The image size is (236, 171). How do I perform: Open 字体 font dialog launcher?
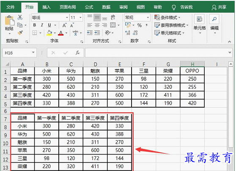pyautogui.click(x=82, y=42)
